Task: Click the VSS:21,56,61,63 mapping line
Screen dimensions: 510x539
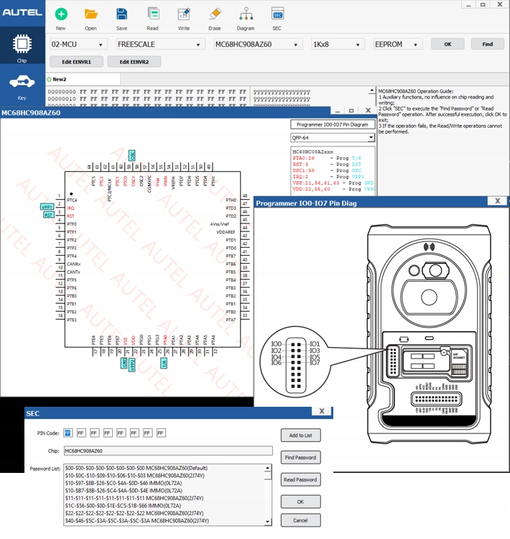Action: [333, 183]
